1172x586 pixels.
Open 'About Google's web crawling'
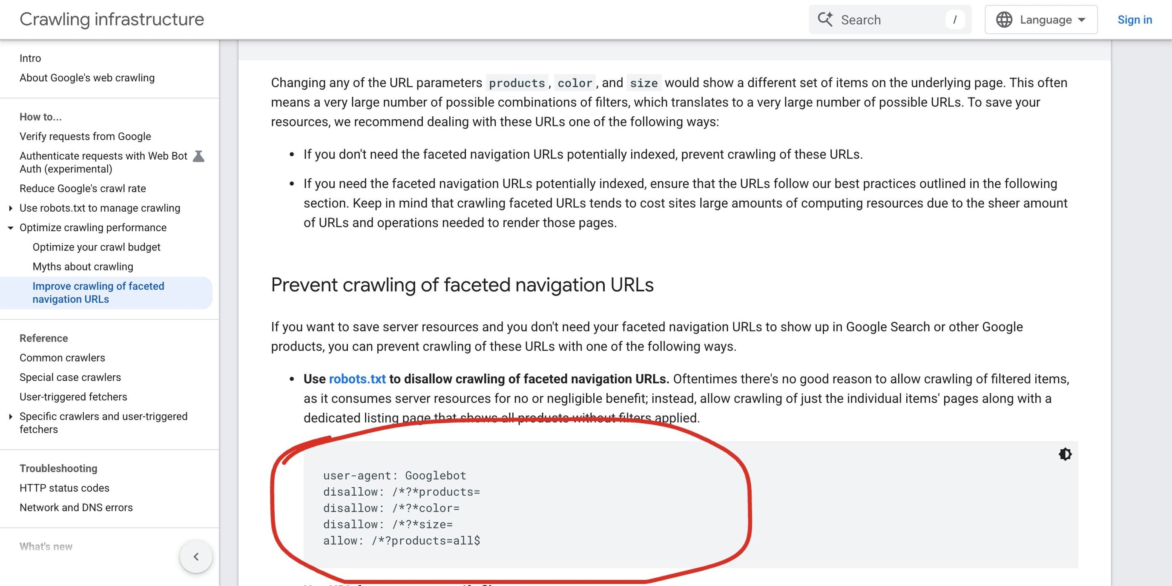87,78
